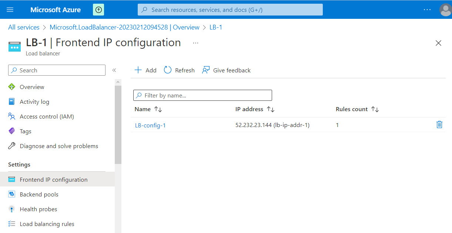Collapse the sidebar with double chevron

(114, 70)
